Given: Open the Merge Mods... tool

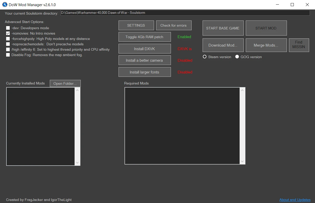Looking at the screenshot, I should (x=266, y=45).
